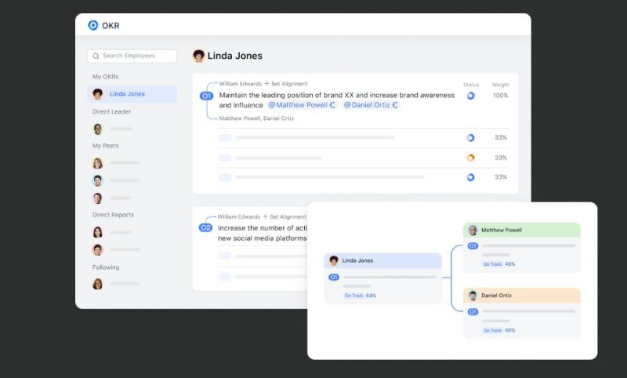
Task: Click O1 badge in Linda Jones card
Action: (334, 277)
